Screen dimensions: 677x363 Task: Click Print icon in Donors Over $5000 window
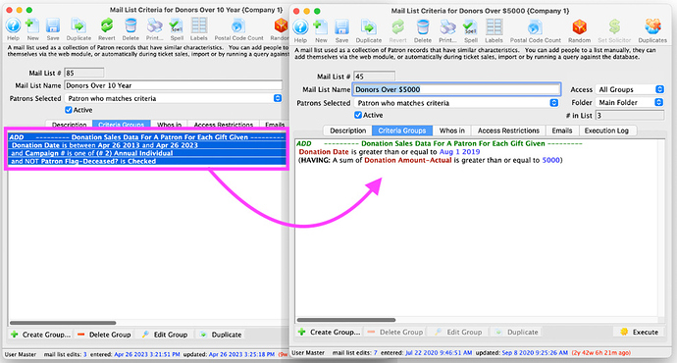coord(447,27)
